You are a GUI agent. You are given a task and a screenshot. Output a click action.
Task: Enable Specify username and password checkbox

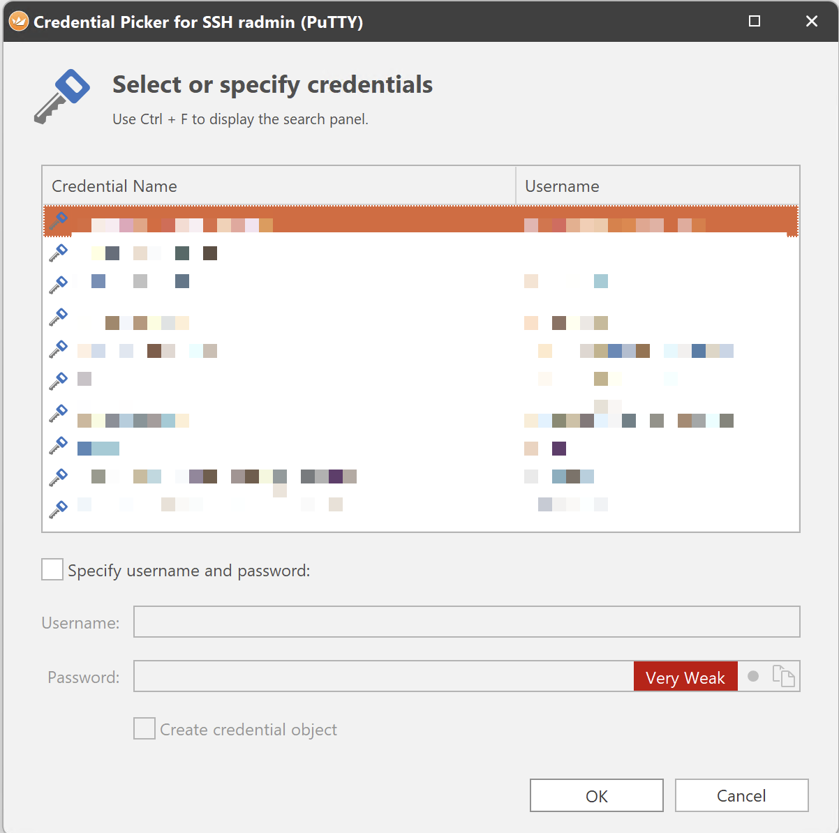click(x=52, y=569)
